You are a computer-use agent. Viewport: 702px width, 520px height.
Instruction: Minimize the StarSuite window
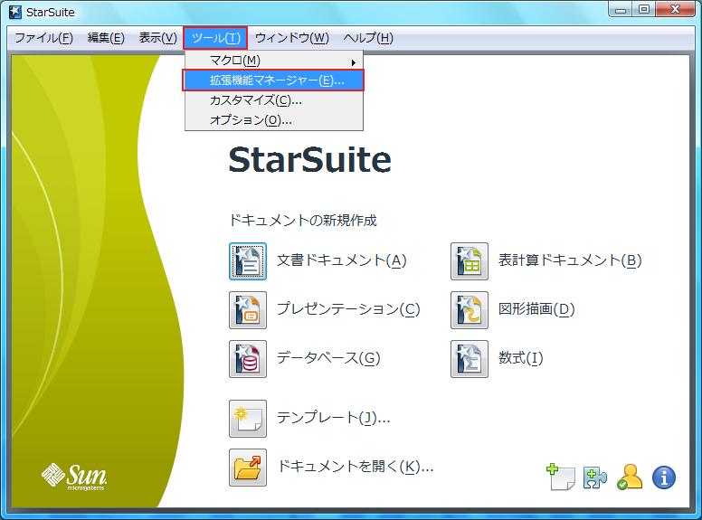tap(621, 9)
